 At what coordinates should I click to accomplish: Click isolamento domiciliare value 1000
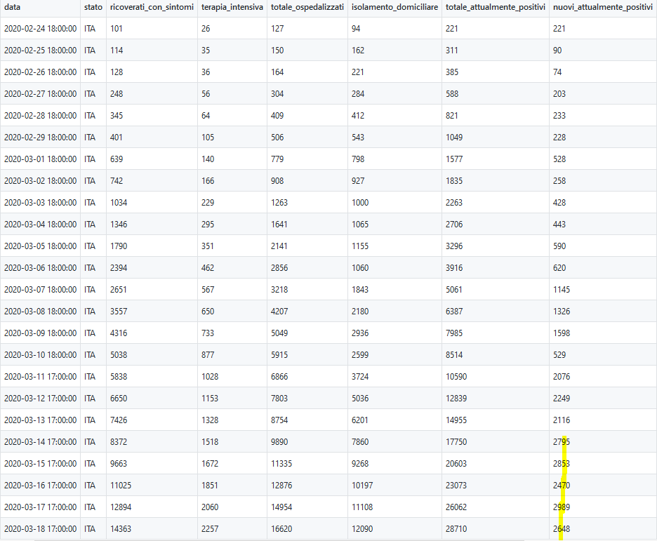pos(360,203)
